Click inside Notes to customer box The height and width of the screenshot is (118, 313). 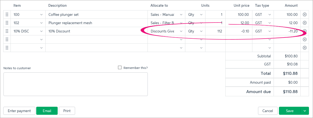(76, 84)
